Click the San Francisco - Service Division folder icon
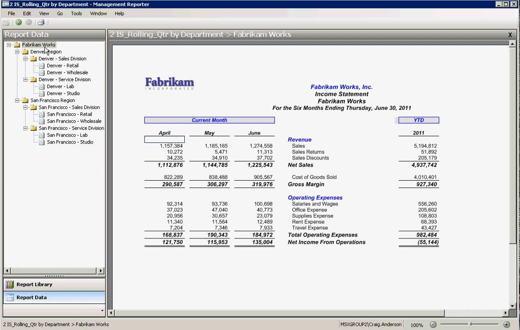The width and height of the screenshot is (520, 330). (34, 128)
